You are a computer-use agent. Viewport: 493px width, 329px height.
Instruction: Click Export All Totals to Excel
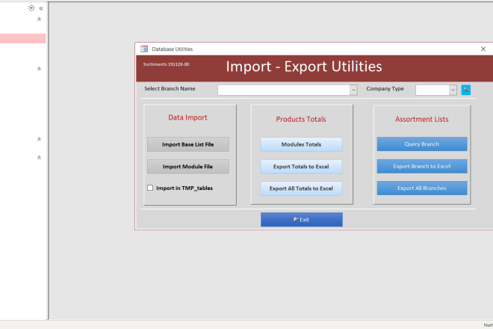(x=301, y=188)
